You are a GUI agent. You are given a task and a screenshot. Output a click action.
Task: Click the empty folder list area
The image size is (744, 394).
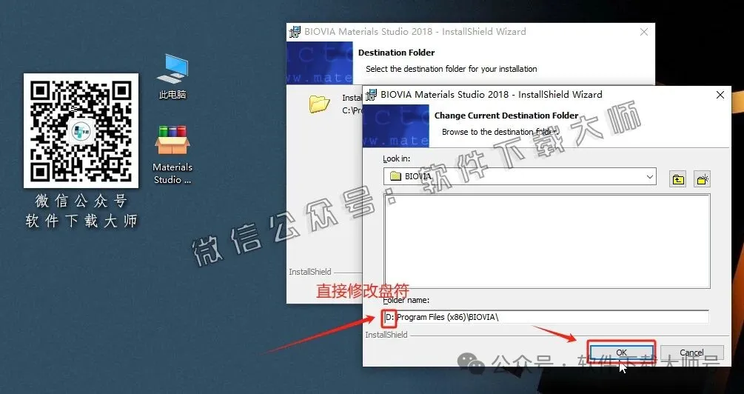(x=546, y=241)
